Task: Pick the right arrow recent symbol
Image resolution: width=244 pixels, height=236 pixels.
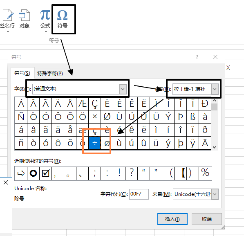Action: coord(21,173)
